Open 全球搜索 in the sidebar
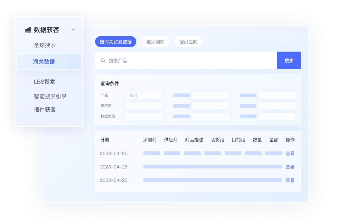This screenshot has height=222, width=337. [45, 45]
